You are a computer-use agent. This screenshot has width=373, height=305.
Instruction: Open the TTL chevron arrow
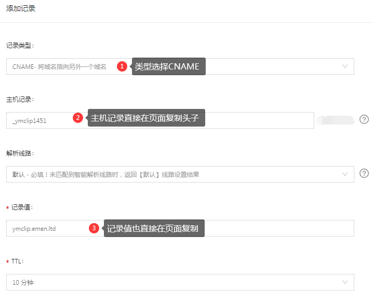(x=345, y=282)
